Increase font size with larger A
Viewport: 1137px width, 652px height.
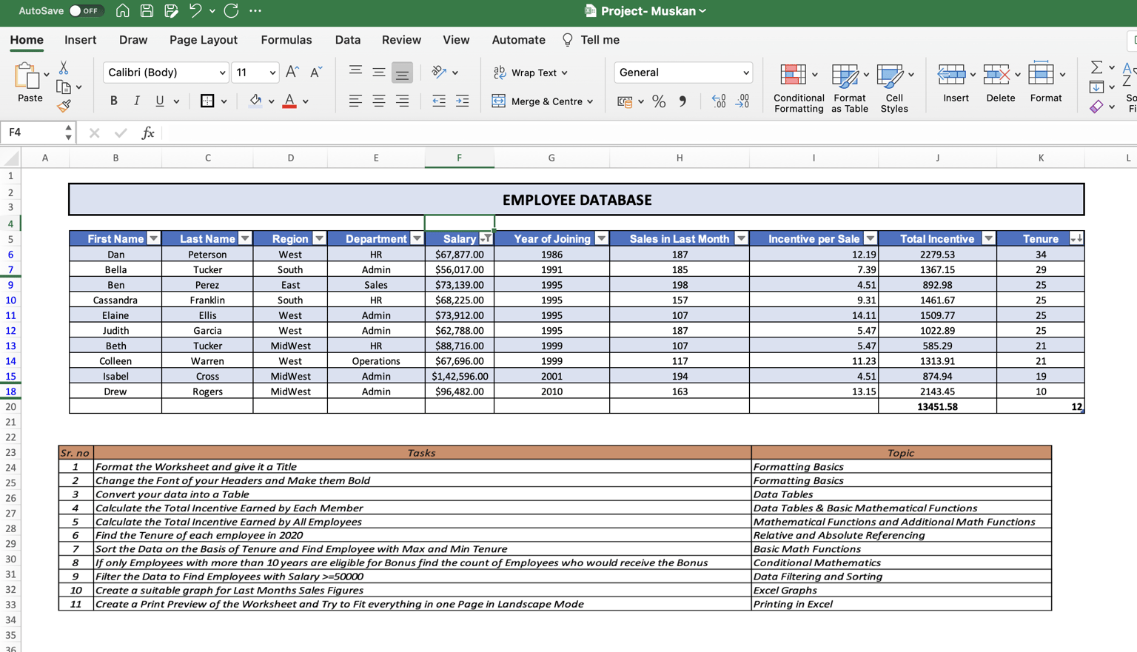click(x=292, y=72)
